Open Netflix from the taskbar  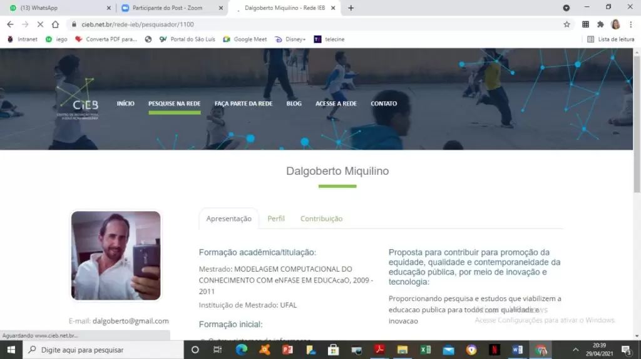pyautogui.click(x=494, y=350)
